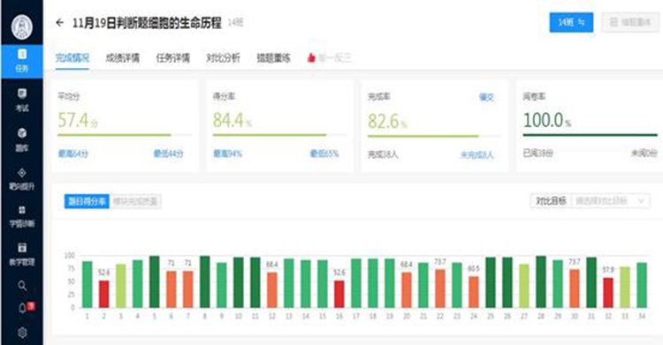Open the 学情诊断 icon in the sidebar
663x345 pixels.
pos(22,210)
